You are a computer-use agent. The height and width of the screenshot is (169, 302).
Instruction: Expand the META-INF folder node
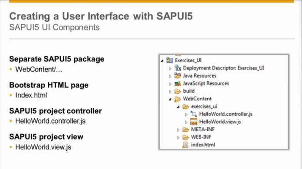click(178, 130)
